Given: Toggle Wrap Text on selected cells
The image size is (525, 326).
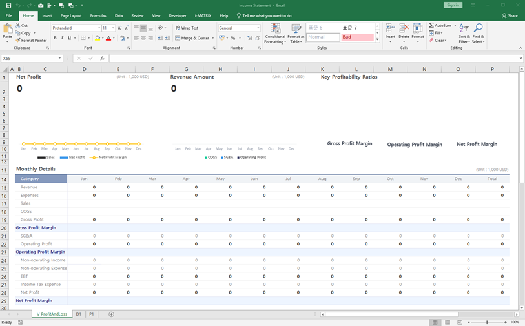Looking at the screenshot, I should 187,28.
